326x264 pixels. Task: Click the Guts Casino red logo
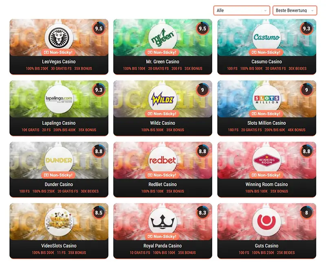pos(267,222)
